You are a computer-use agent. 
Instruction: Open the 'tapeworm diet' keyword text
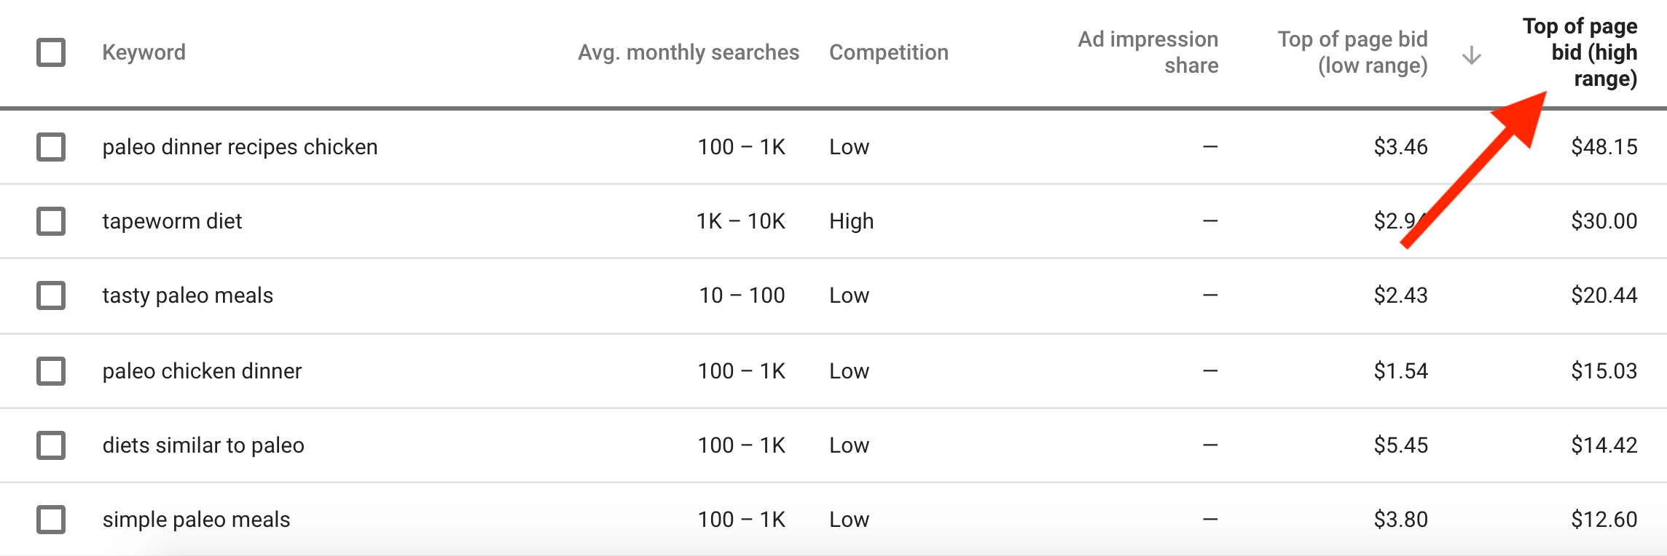coord(172,221)
